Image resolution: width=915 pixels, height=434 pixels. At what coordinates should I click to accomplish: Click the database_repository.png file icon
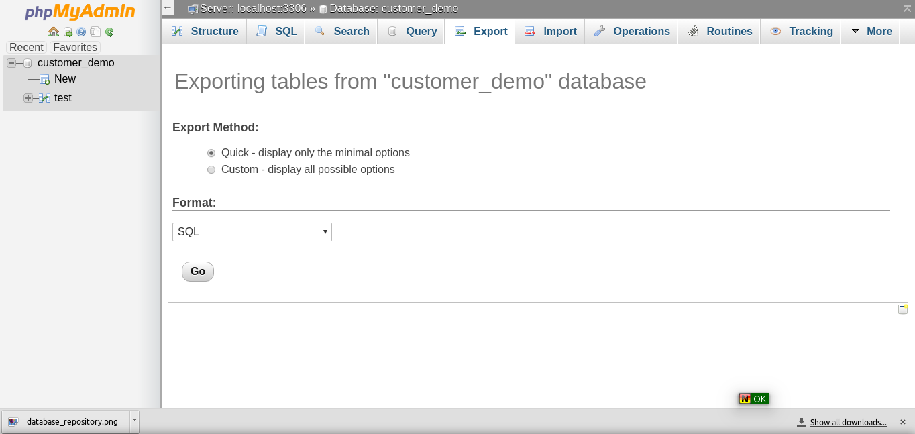(x=13, y=422)
